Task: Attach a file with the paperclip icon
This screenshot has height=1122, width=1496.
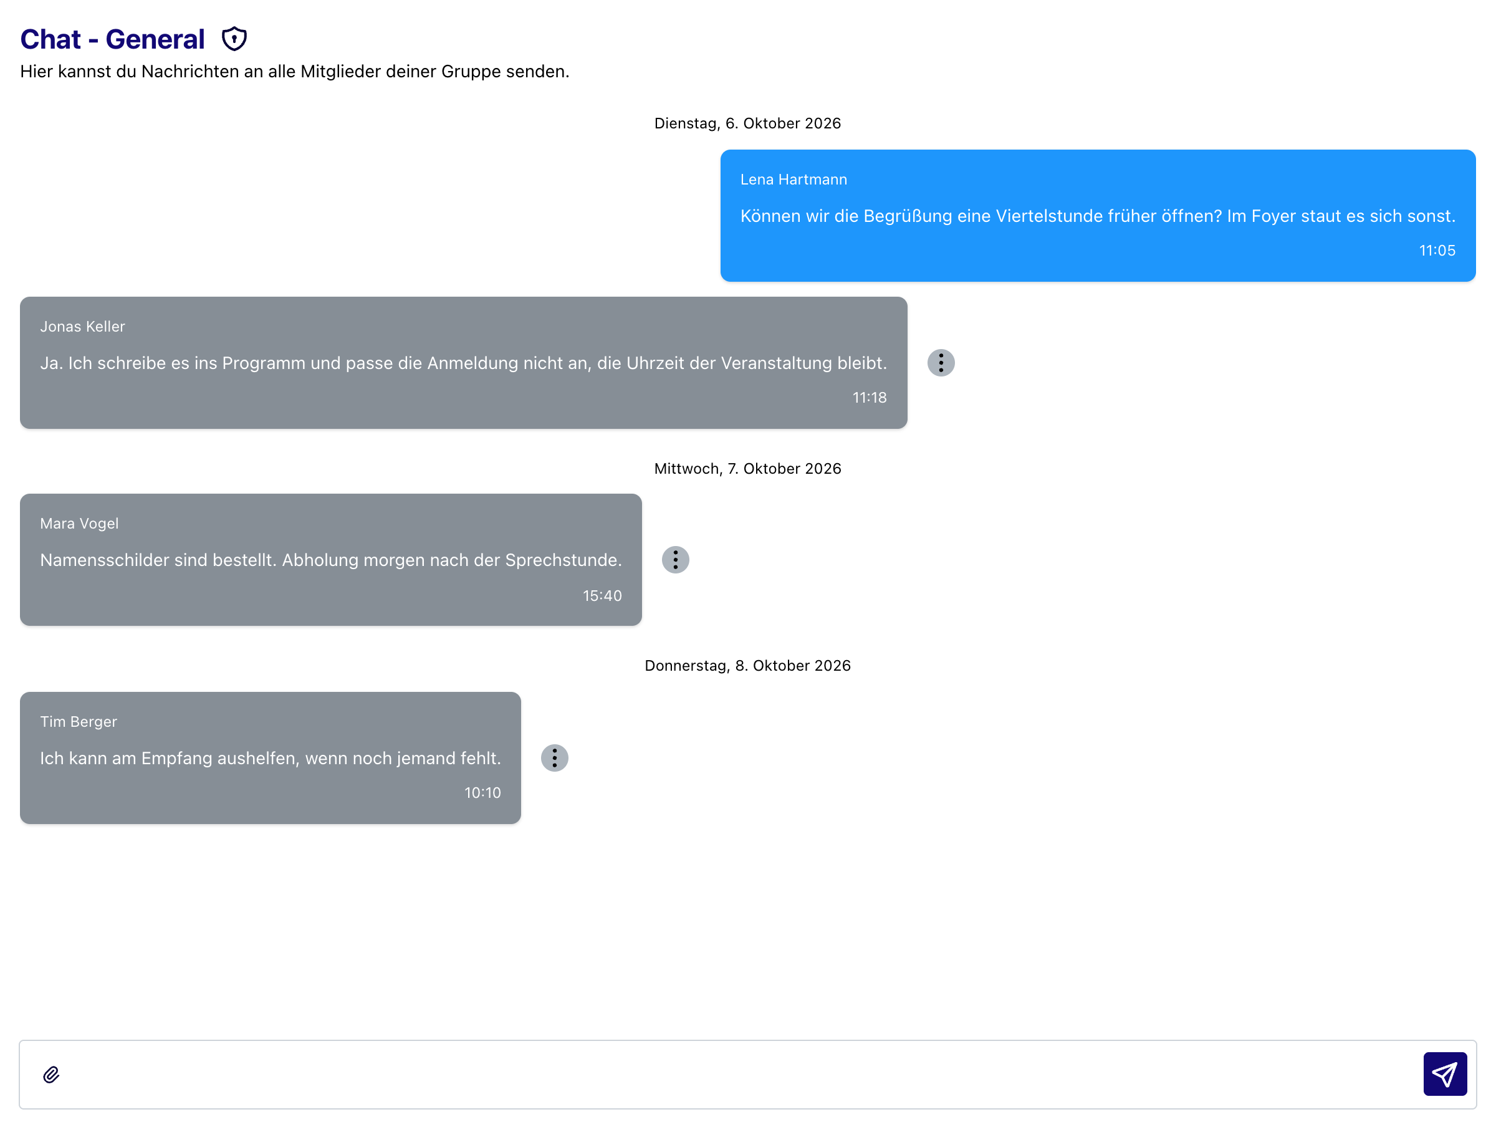Action: pyautogui.click(x=51, y=1075)
